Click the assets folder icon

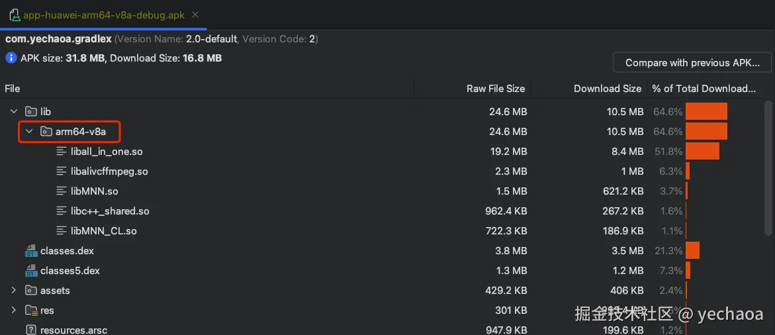pyautogui.click(x=31, y=291)
